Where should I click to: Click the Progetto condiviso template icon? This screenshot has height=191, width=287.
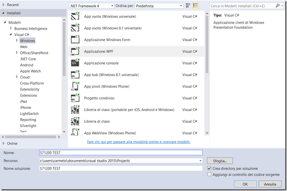(x=75, y=98)
